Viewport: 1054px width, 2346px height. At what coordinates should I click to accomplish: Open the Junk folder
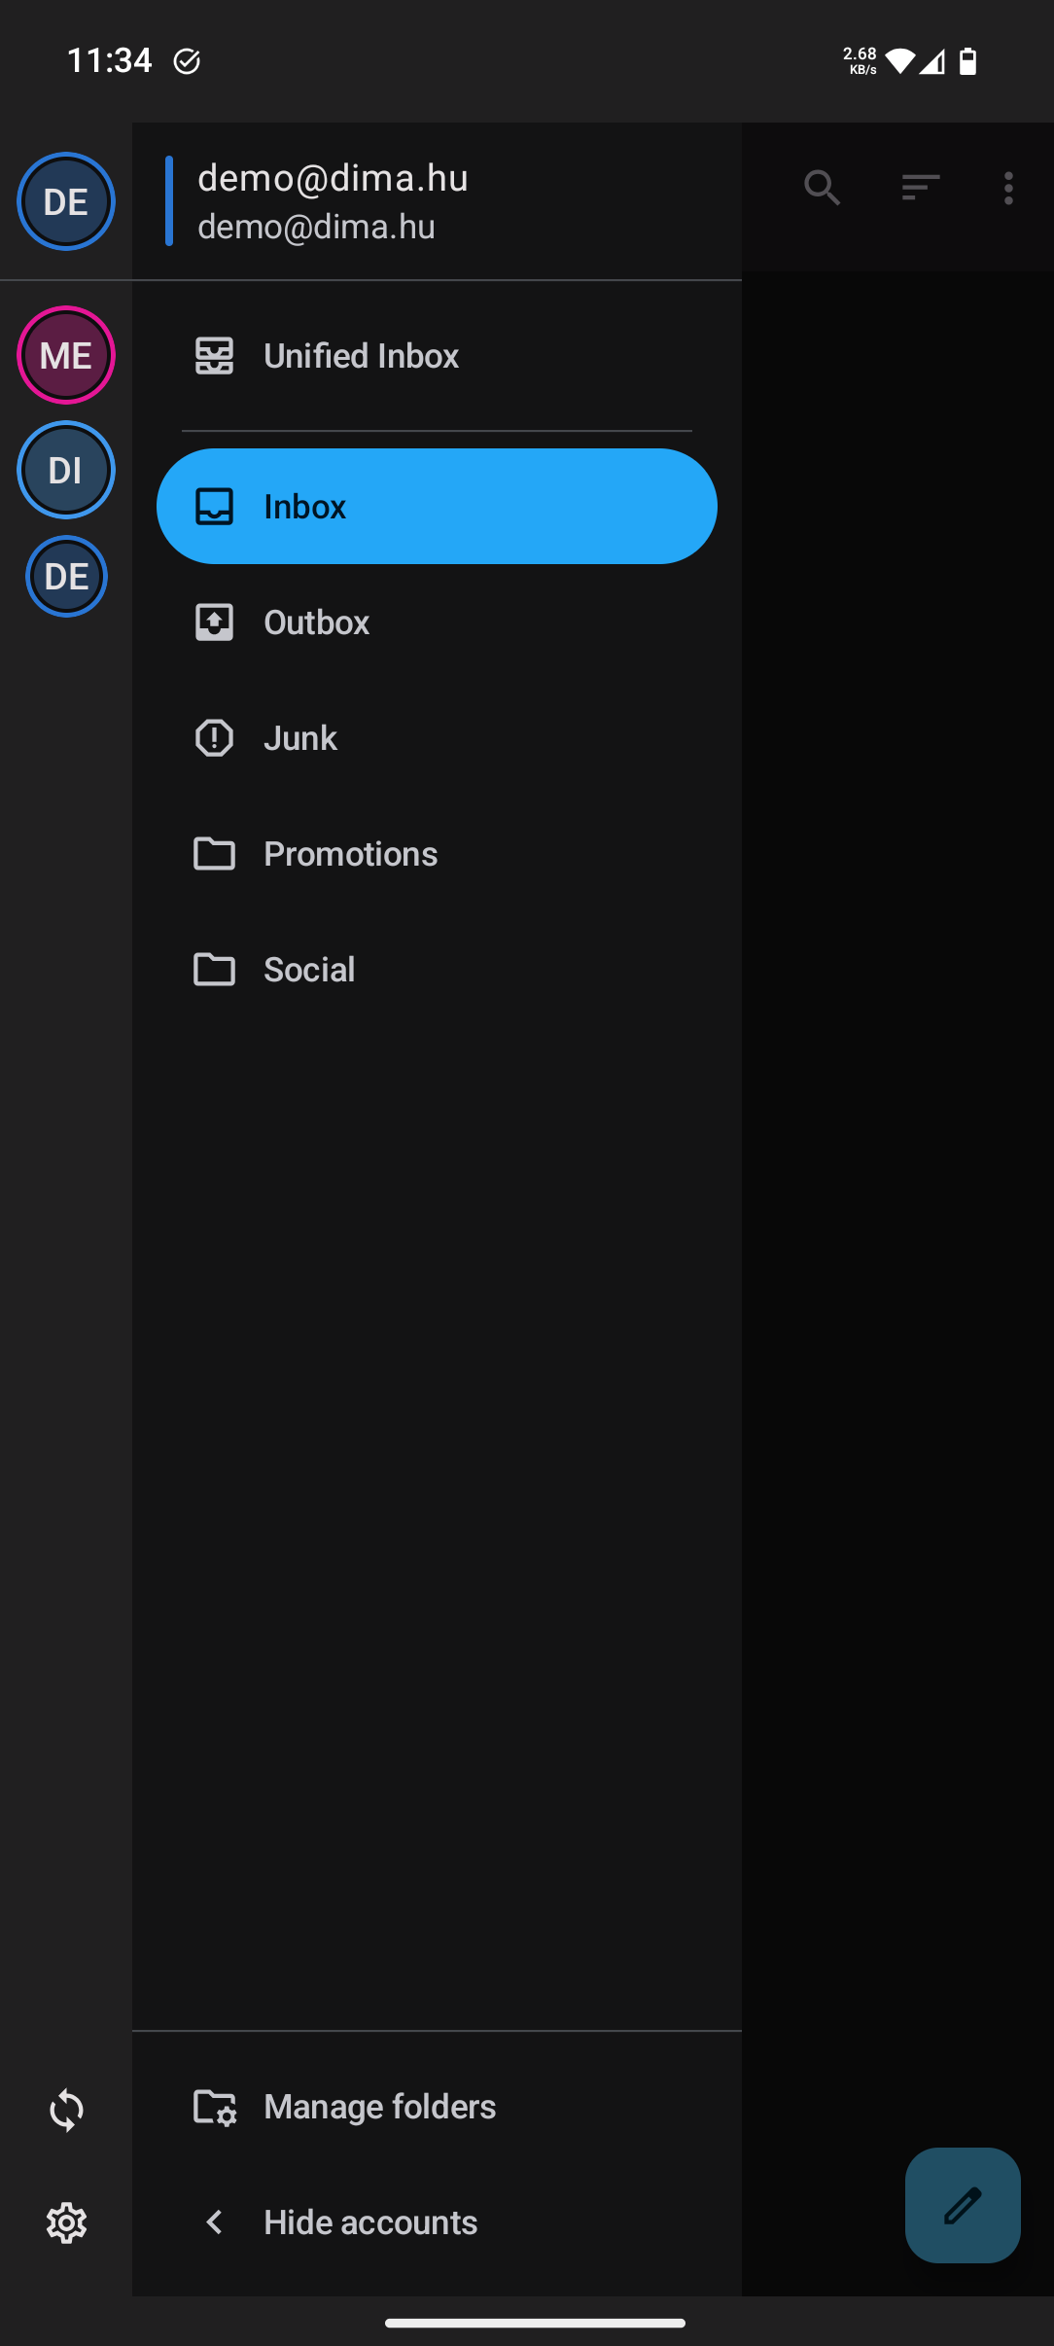coord(437,738)
